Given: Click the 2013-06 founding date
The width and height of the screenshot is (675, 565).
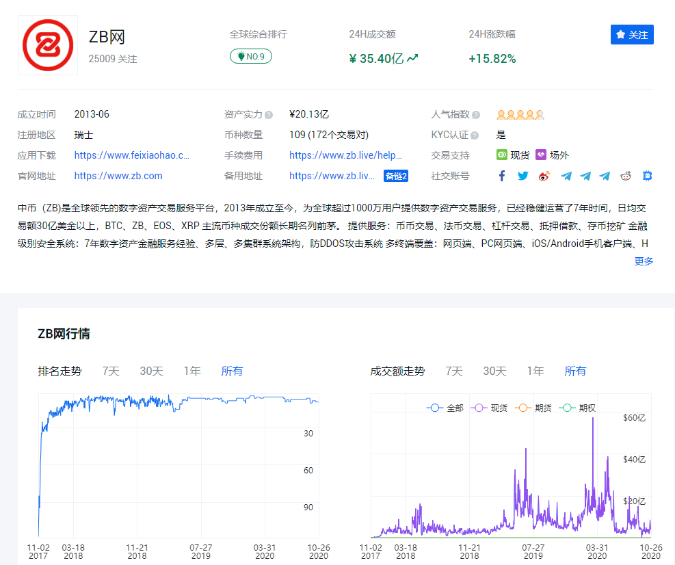Looking at the screenshot, I should pyautogui.click(x=92, y=114).
